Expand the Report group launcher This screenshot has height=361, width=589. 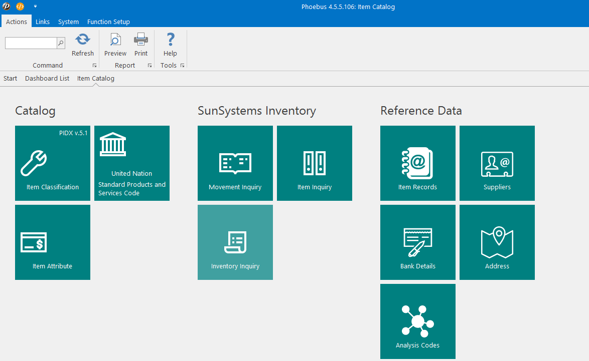pos(150,66)
